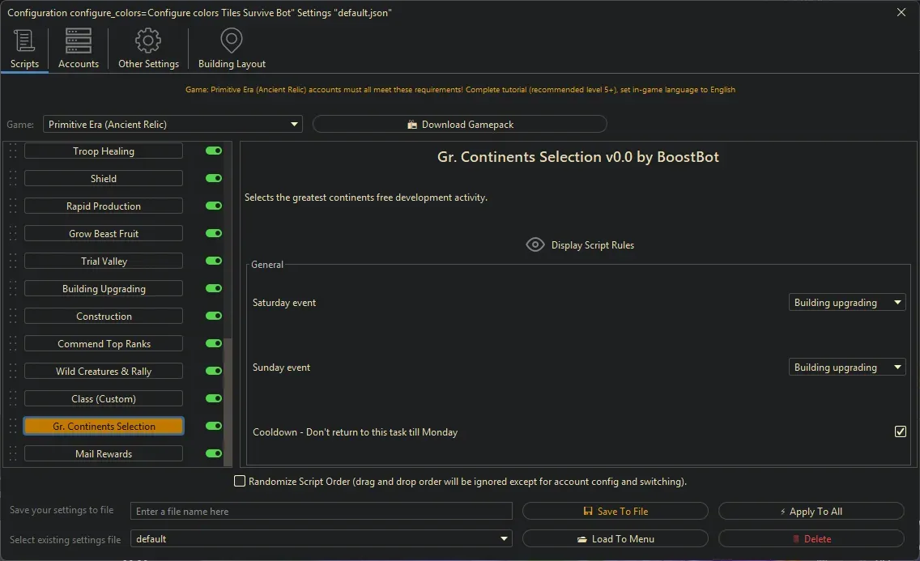Image resolution: width=920 pixels, height=561 pixels.
Task: Select the Grow Beast Fruit script
Action: click(x=104, y=234)
